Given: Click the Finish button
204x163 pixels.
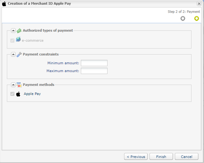Looking at the screenshot, I should pos(161,156).
